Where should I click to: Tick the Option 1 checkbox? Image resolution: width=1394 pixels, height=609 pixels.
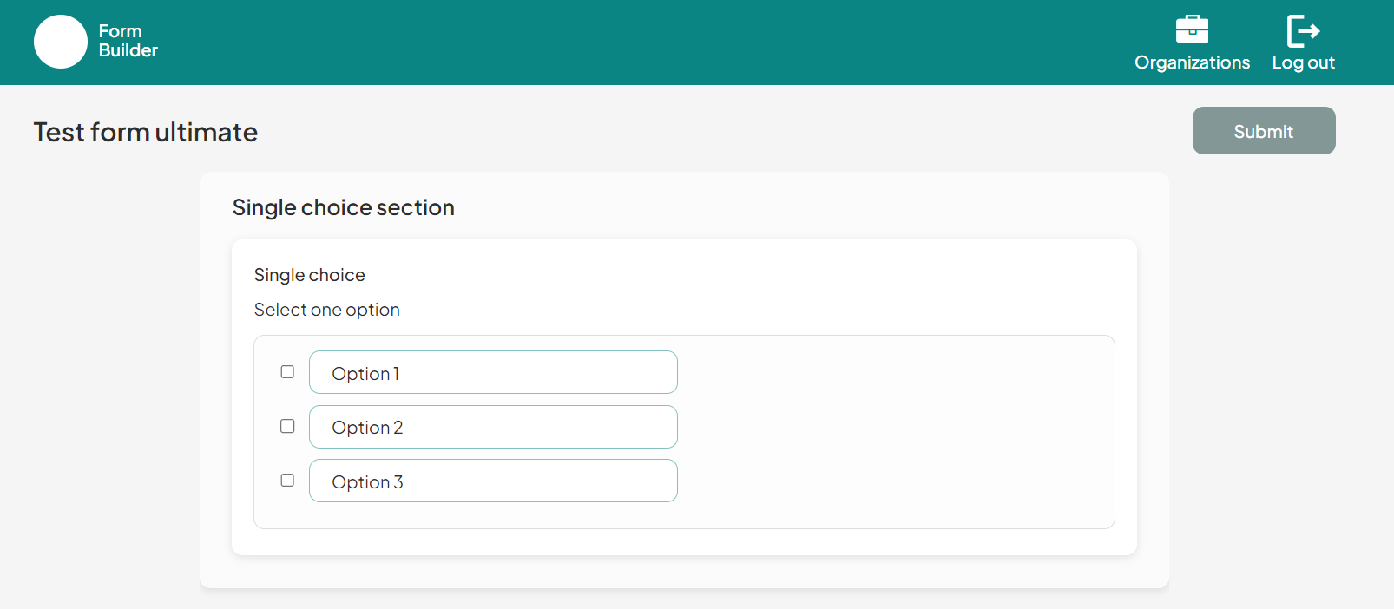(x=287, y=372)
